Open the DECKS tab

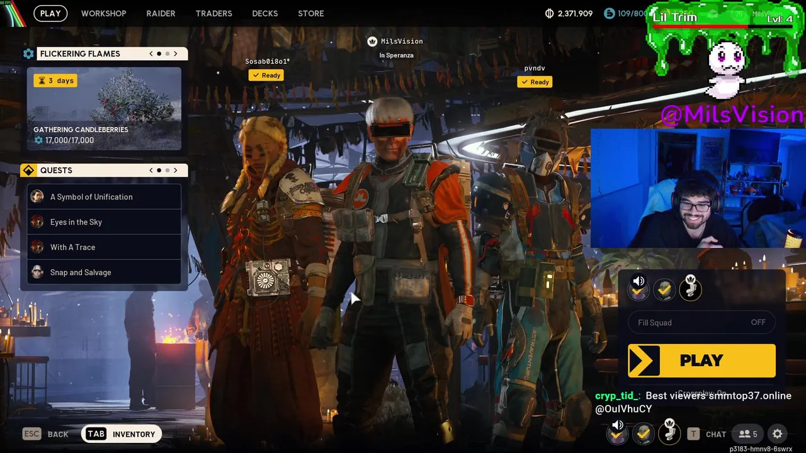264,13
